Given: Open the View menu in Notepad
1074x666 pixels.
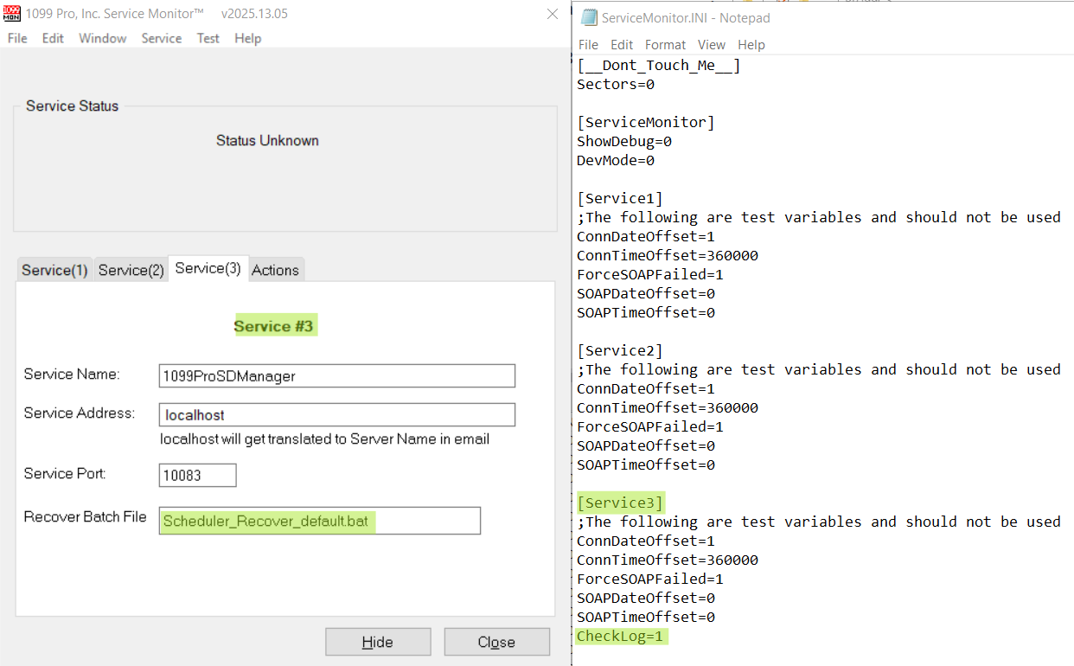Looking at the screenshot, I should [x=711, y=45].
